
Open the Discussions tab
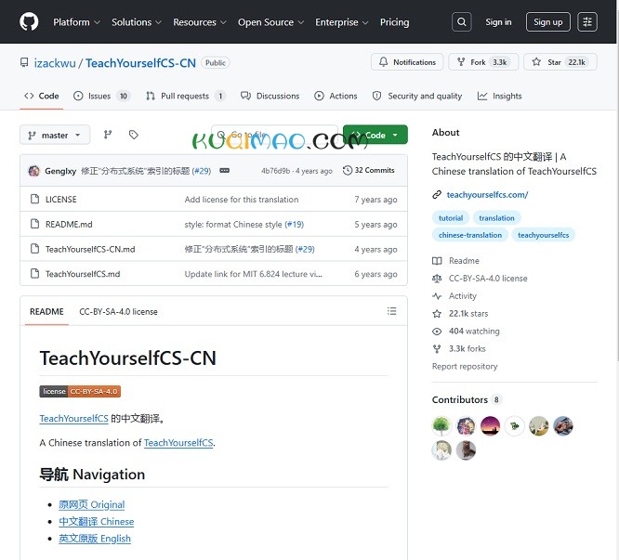coord(270,96)
